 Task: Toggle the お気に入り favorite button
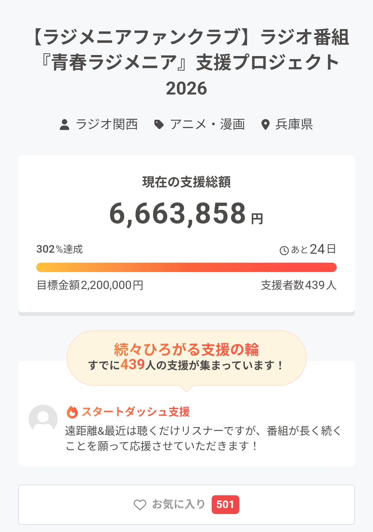pos(178,504)
